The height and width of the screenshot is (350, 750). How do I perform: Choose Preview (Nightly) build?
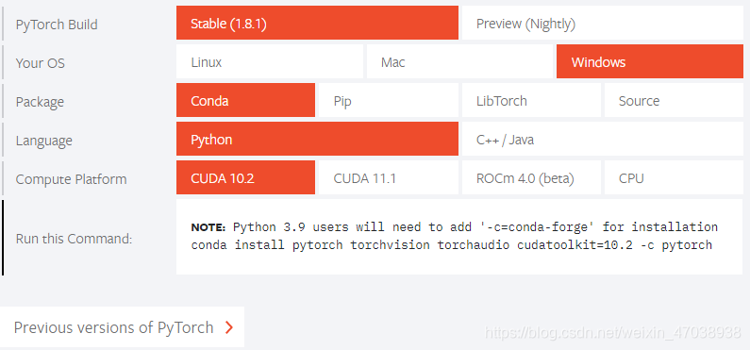coord(603,23)
